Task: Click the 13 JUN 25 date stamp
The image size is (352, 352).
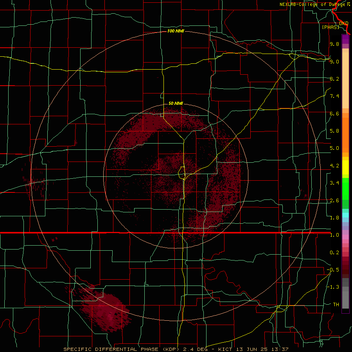Action: coord(251,349)
